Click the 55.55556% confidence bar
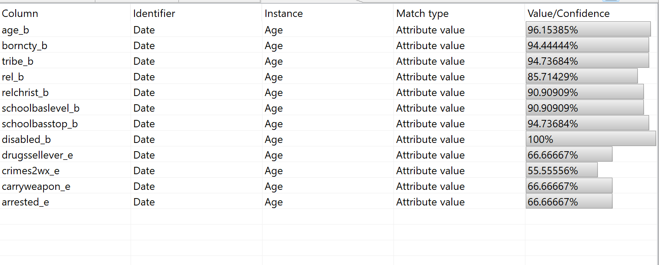The height and width of the screenshot is (265, 659). (561, 171)
